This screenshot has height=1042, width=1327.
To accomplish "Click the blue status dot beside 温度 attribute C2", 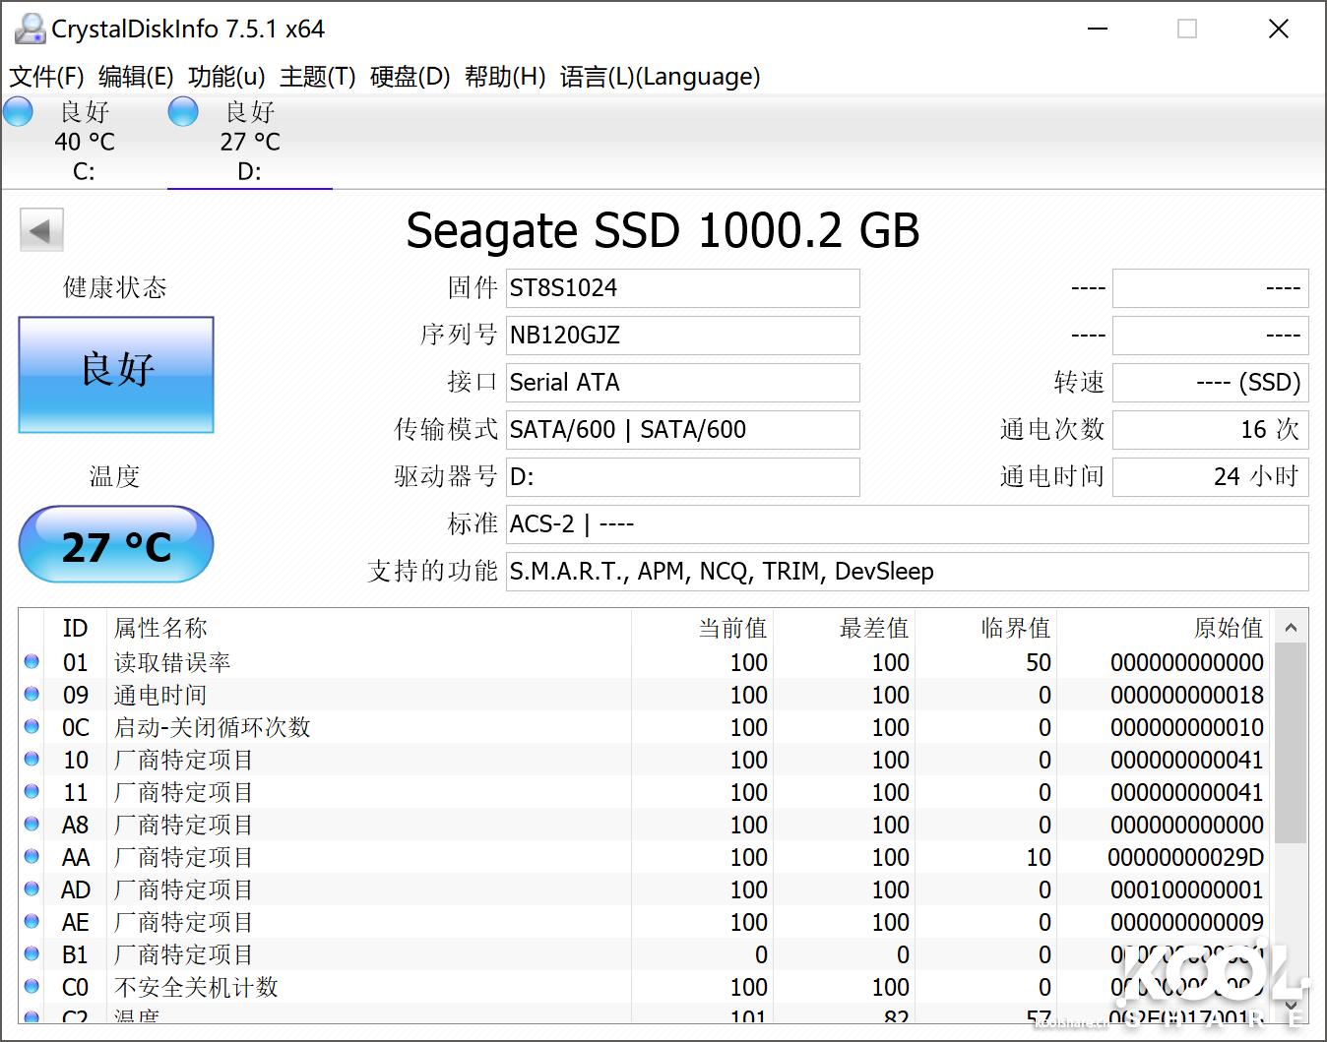I will click(x=31, y=1017).
